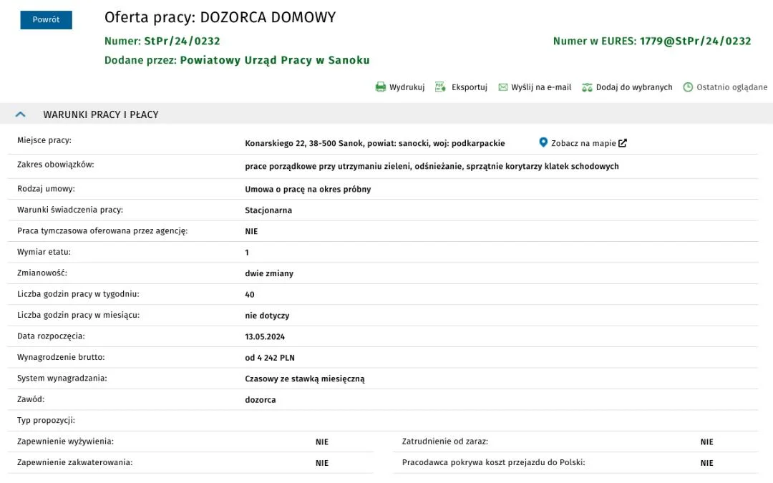Viewport: 773px width, 483px height.
Task: Select the Wydrukuj text label
Action: pyautogui.click(x=407, y=87)
